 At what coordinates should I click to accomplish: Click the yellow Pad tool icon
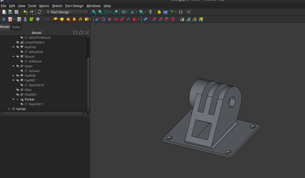pyautogui.click(x=55, y=19)
